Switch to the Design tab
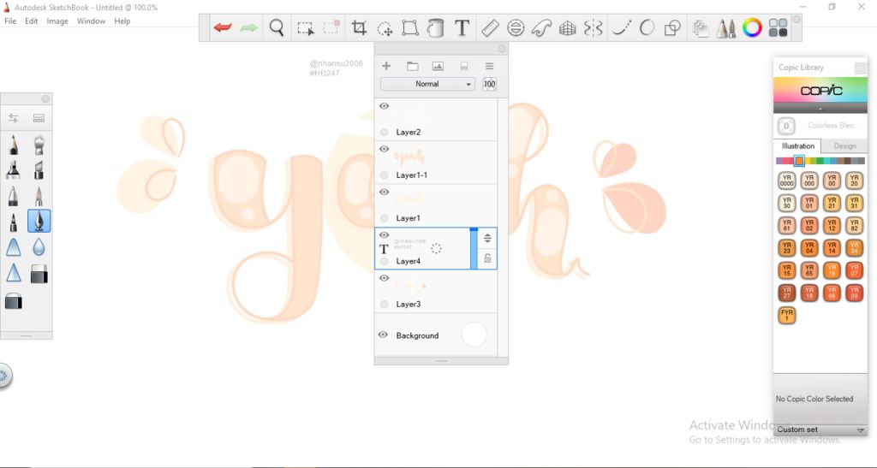 click(x=844, y=145)
